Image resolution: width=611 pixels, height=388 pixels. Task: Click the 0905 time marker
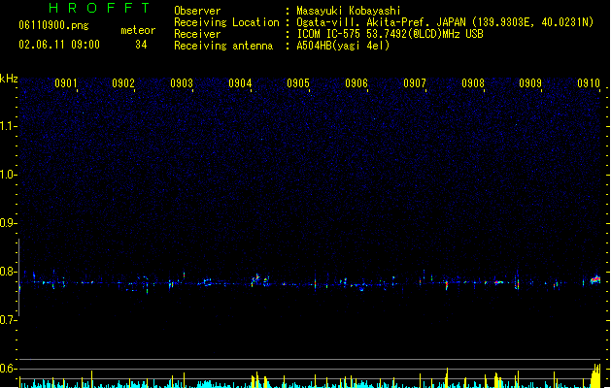pos(298,83)
